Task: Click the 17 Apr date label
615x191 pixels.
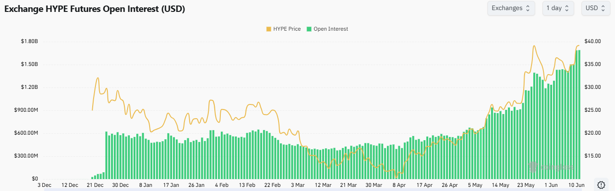Action: tap(424, 185)
